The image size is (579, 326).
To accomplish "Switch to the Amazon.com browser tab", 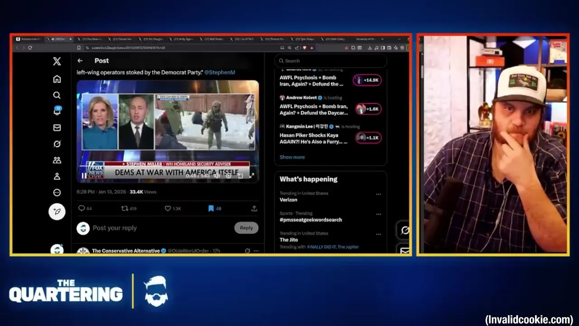I will click(29, 39).
